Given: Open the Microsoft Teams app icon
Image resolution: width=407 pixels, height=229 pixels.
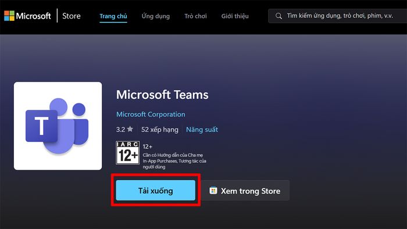Looking at the screenshot, I should (58, 126).
